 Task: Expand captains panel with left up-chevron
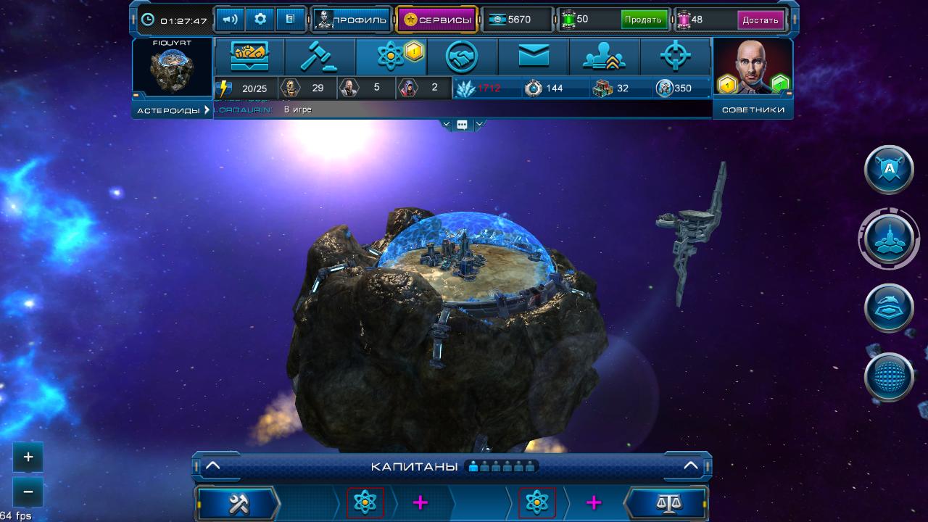212,466
